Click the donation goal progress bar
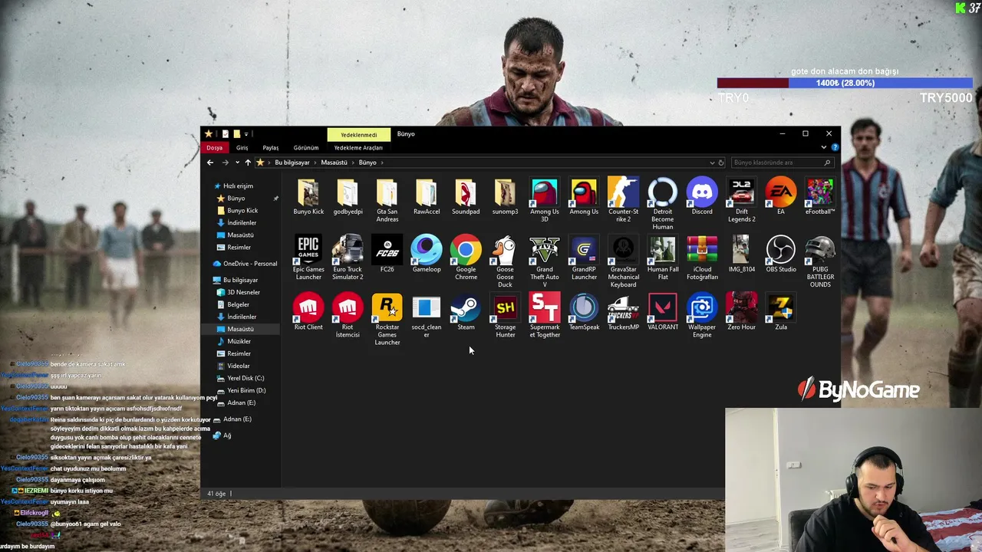The width and height of the screenshot is (982, 552). [845, 83]
